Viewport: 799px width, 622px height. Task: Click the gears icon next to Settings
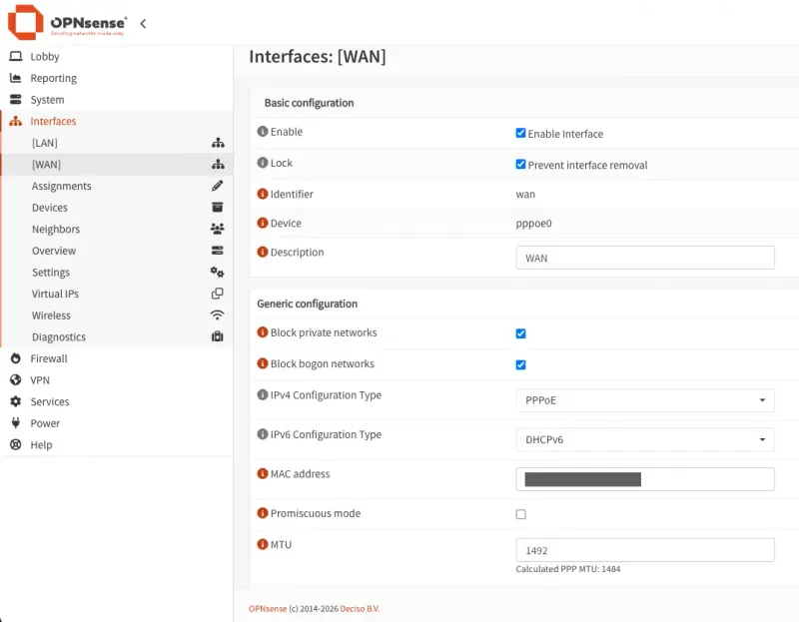click(219, 272)
